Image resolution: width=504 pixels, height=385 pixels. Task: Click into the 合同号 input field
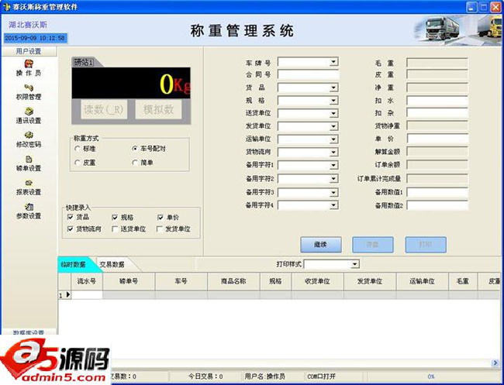pyautogui.click(x=309, y=74)
